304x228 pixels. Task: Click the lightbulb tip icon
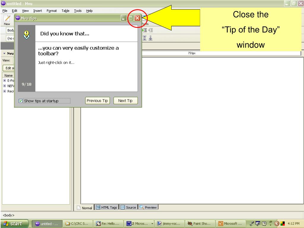click(x=26, y=35)
